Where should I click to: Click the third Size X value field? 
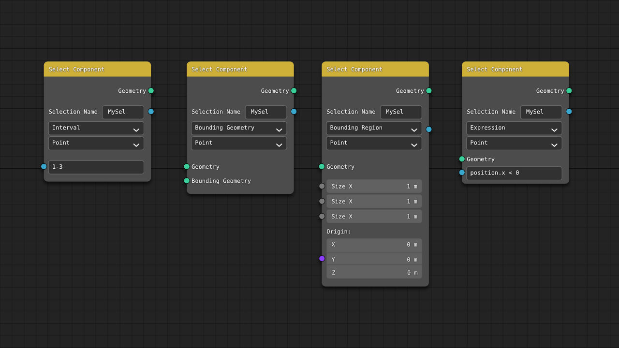click(x=374, y=217)
